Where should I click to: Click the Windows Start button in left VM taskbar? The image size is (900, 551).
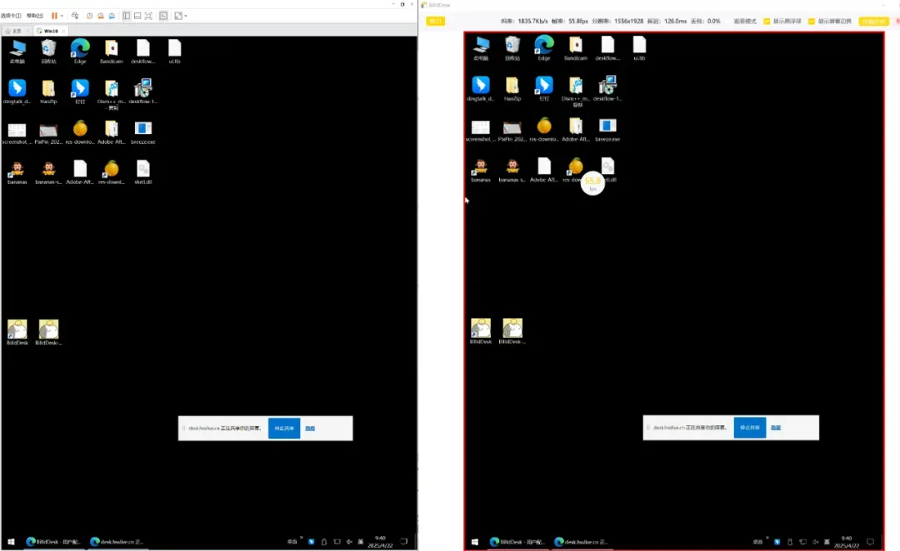(x=11, y=541)
